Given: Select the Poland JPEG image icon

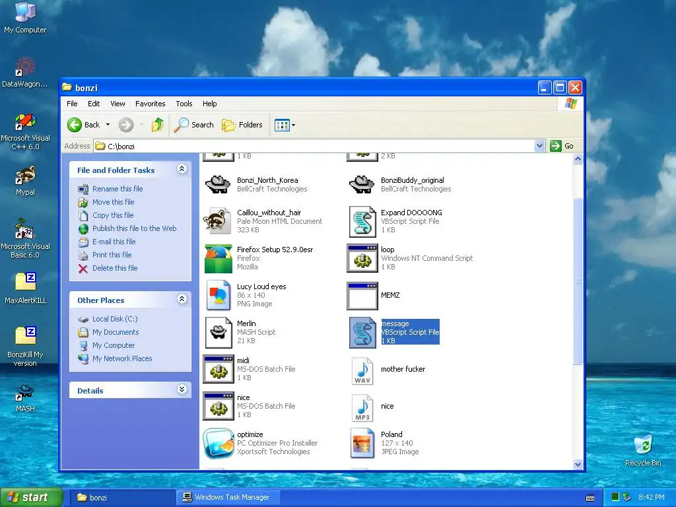Looking at the screenshot, I should (x=362, y=443).
